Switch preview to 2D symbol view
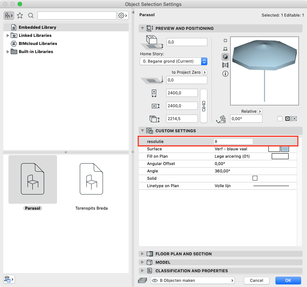This screenshot has height=287, width=307. [225, 41]
